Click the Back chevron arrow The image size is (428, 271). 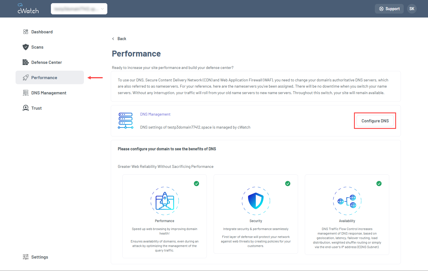coord(113,39)
